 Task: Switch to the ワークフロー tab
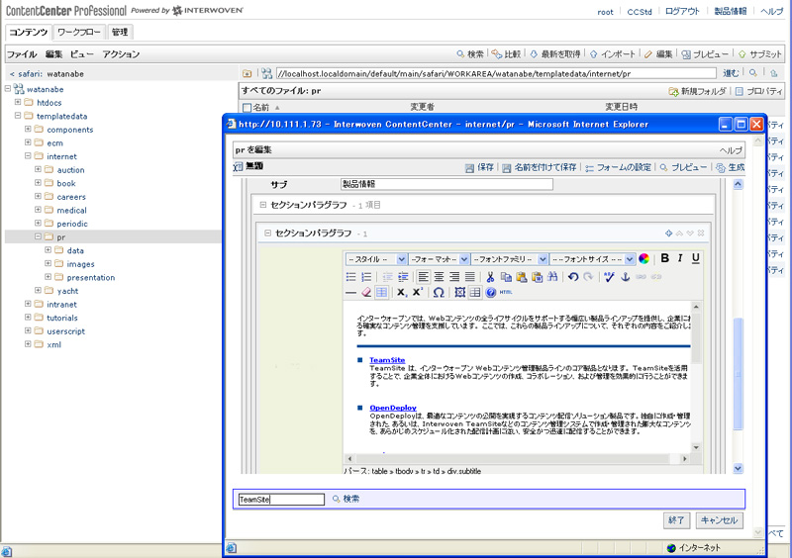click(x=78, y=33)
